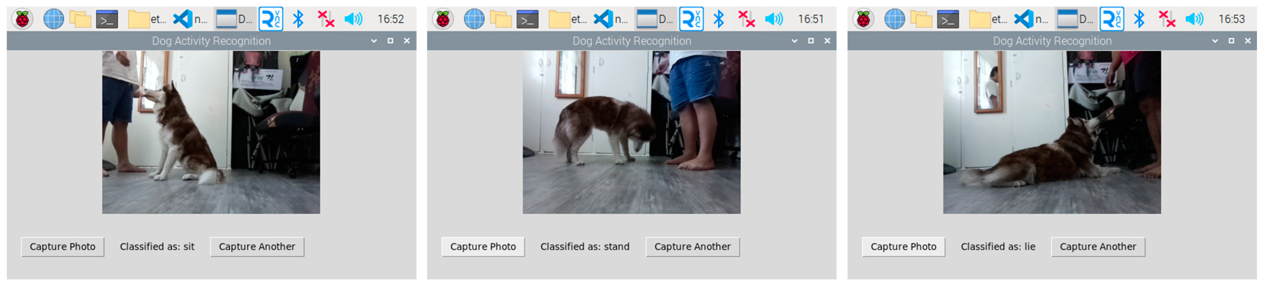Launch the web browser globe in 16:51 screen

(474, 20)
